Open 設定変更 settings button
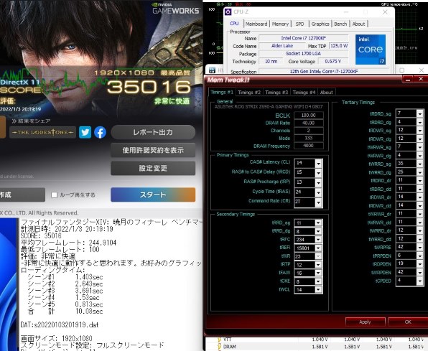The width and height of the screenshot is (428, 351). pos(153,168)
